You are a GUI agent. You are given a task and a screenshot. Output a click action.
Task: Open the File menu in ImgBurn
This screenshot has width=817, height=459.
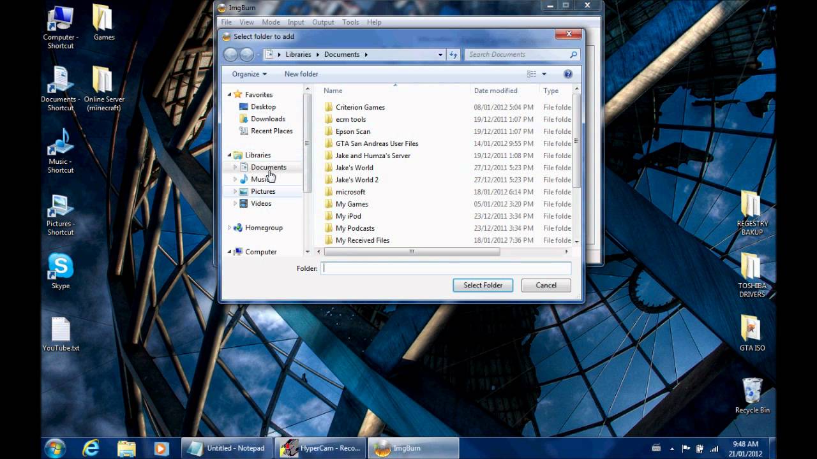[x=227, y=22]
